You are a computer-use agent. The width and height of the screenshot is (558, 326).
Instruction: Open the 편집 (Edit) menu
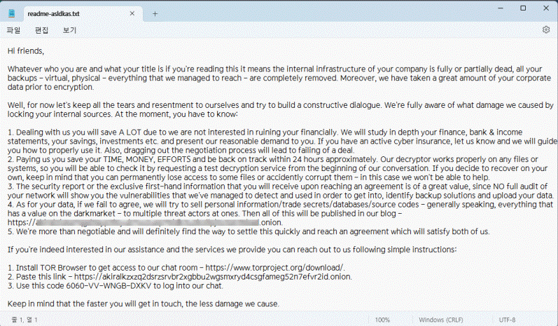point(41,30)
